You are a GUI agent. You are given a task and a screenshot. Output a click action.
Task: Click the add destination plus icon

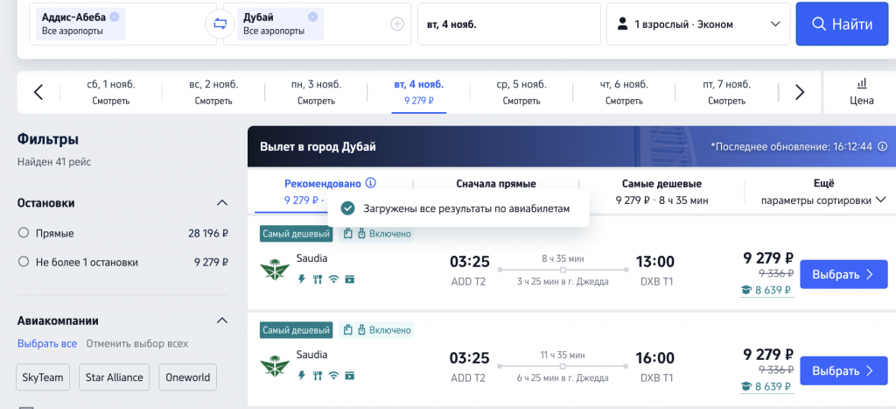[x=397, y=24]
